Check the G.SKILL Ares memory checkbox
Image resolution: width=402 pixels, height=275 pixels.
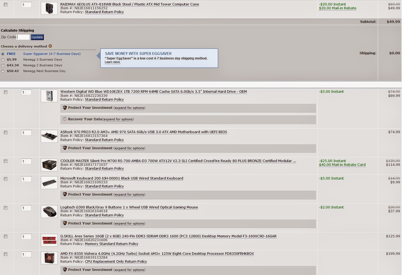tap(5, 237)
